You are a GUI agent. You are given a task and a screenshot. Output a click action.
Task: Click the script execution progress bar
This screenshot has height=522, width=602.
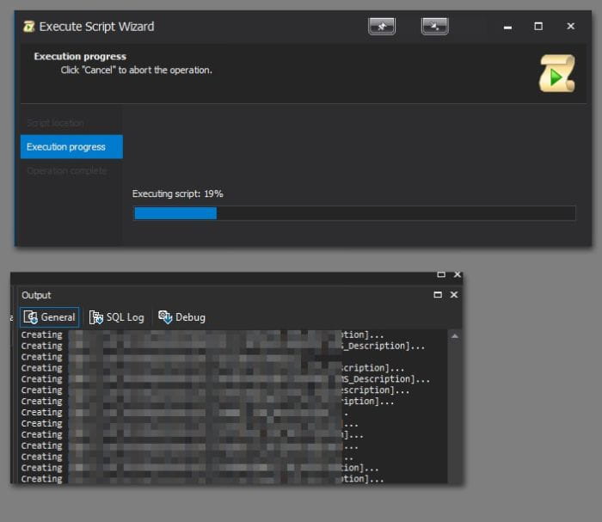354,213
